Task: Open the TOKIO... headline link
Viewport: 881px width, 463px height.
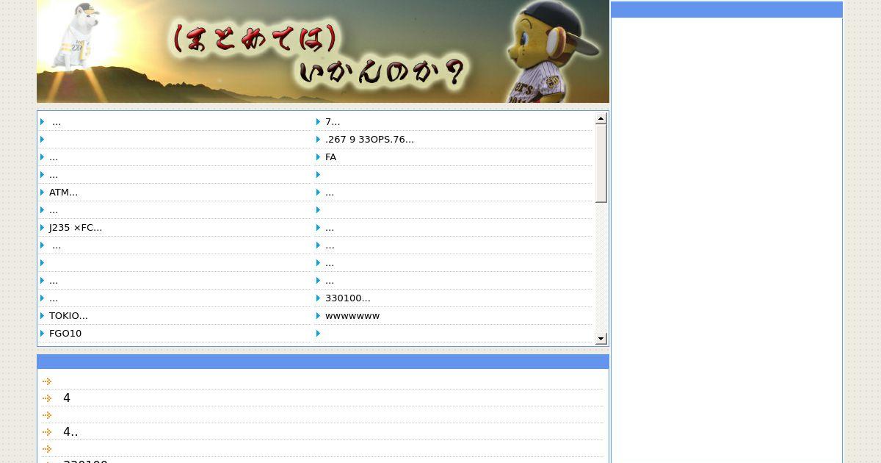Action: click(x=68, y=316)
